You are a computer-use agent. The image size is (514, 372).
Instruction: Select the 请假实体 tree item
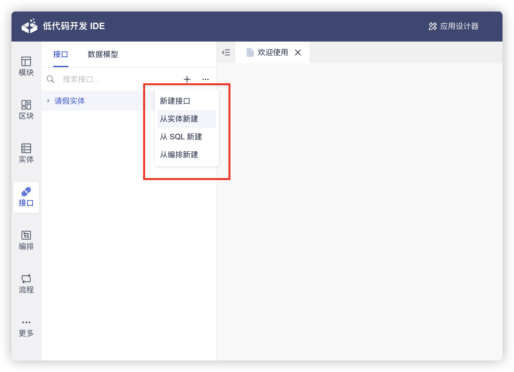coord(70,101)
